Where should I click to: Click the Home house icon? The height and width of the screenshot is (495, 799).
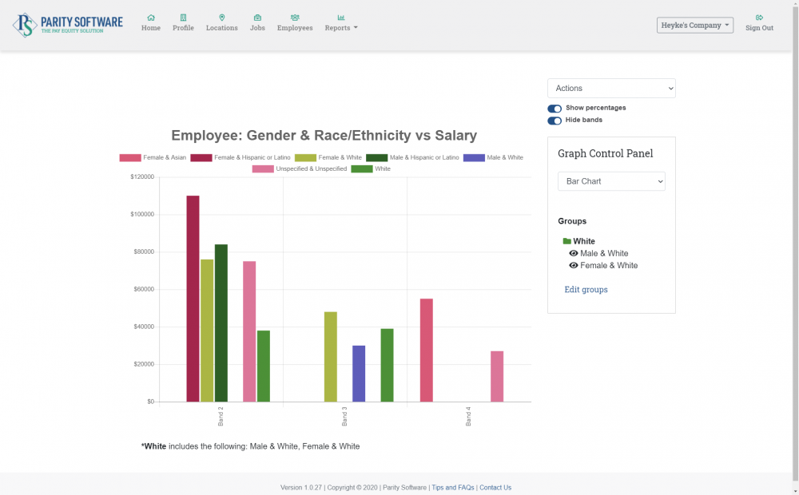point(151,18)
